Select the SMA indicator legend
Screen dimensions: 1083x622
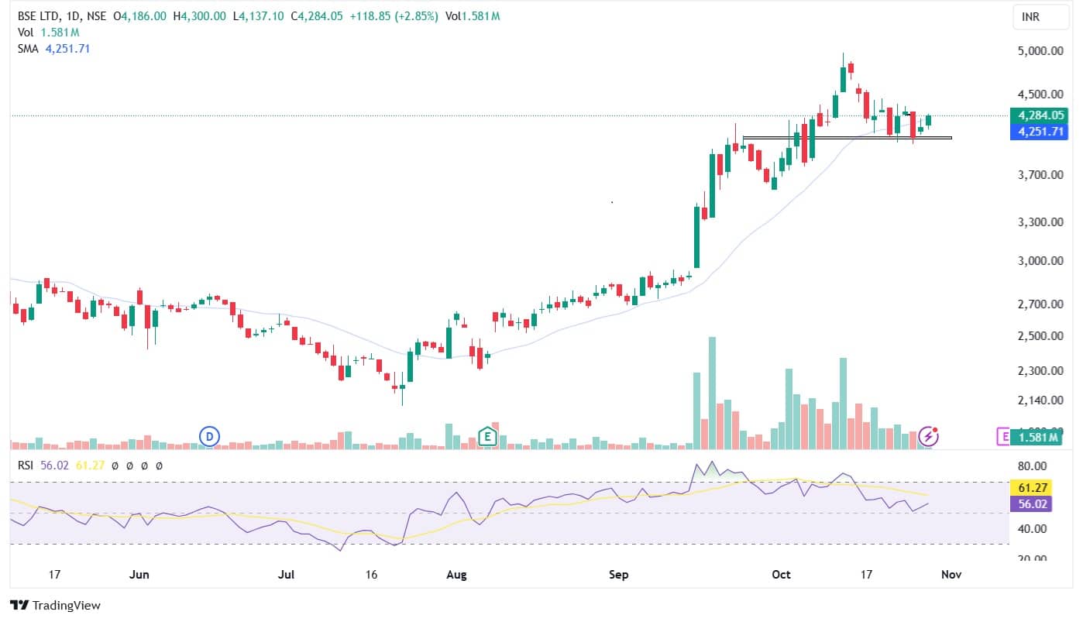pos(28,48)
